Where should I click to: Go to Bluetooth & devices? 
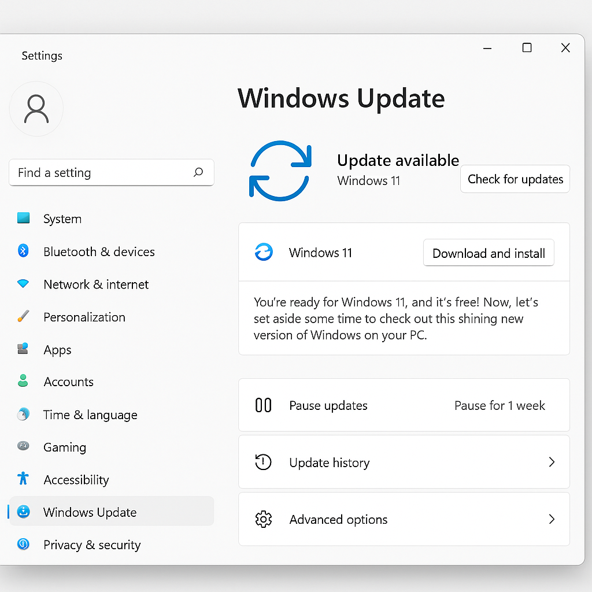pos(112,251)
